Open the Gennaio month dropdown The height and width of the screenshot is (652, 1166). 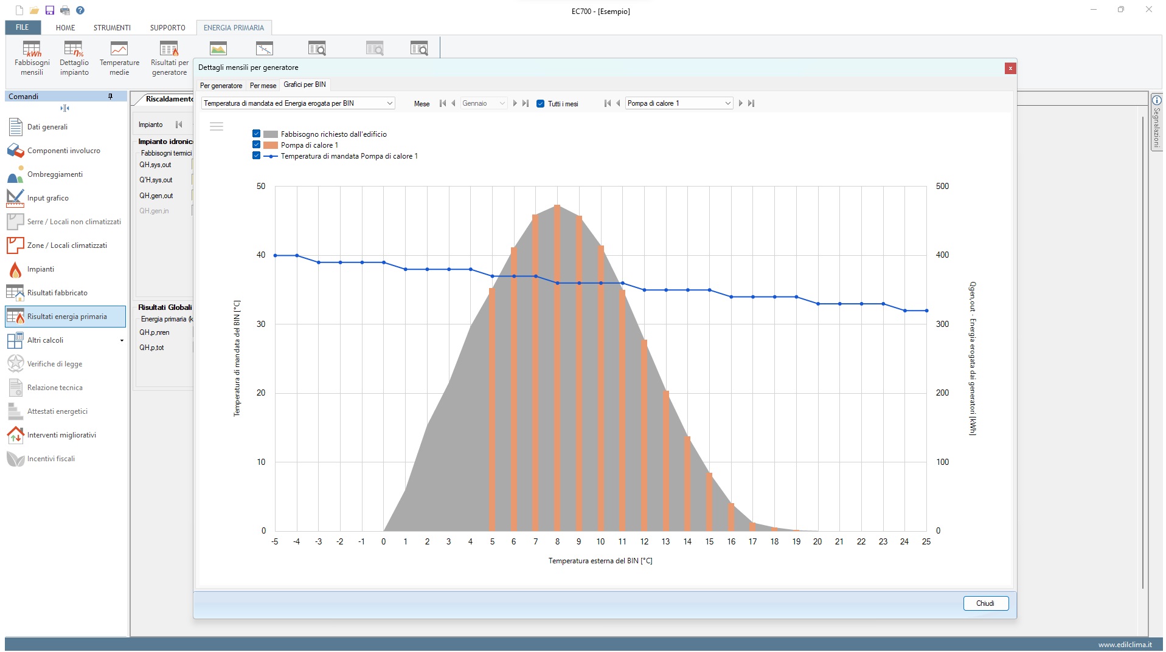[484, 103]
